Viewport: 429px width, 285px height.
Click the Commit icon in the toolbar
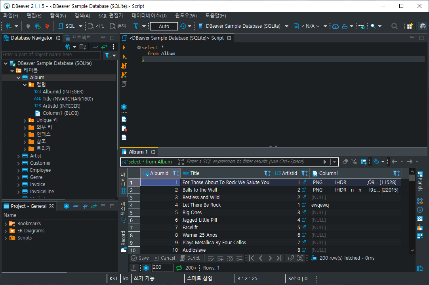coord(90,26)
